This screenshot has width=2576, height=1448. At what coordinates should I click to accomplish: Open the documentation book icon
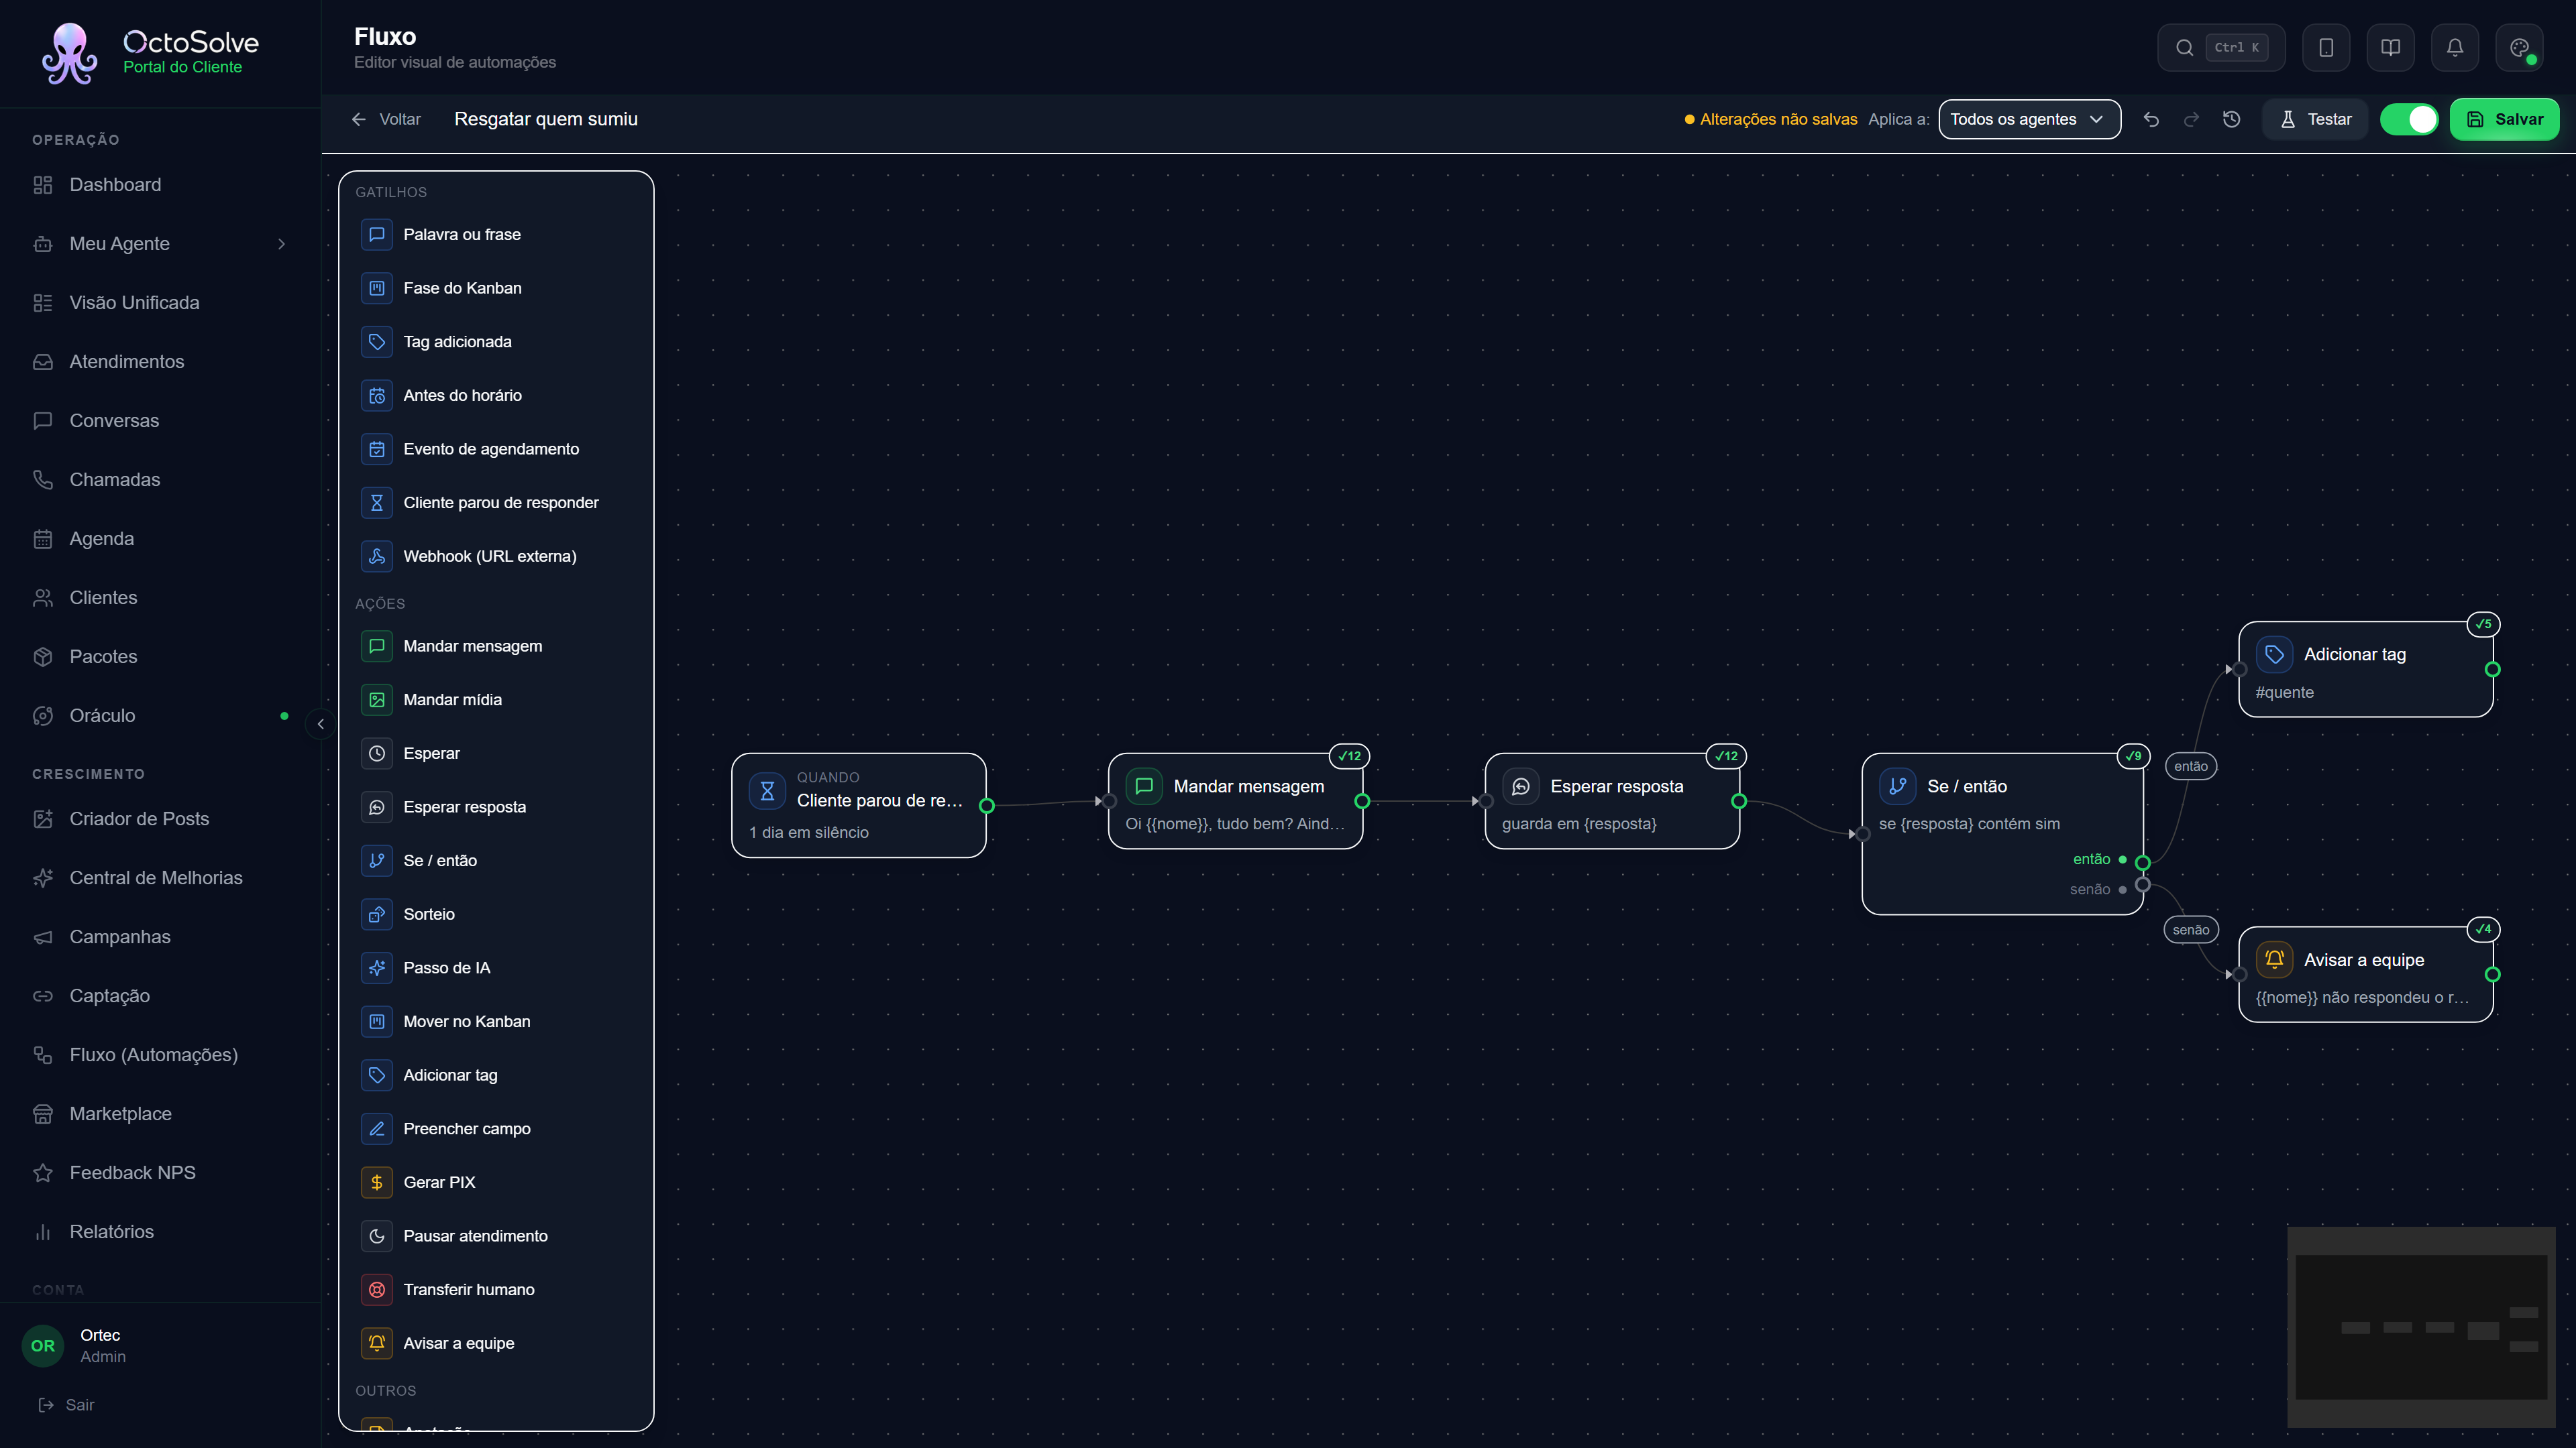pos(2390,48)
